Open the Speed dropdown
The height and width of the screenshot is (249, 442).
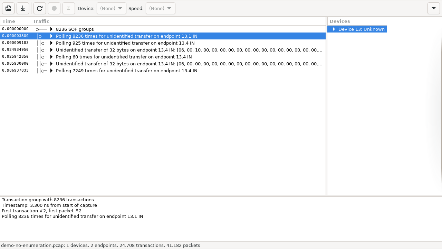point(161,8)
